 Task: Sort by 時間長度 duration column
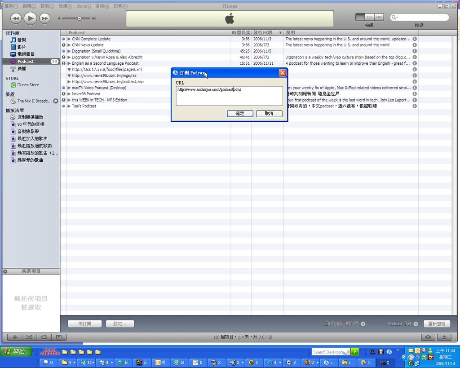click(241, 32)
